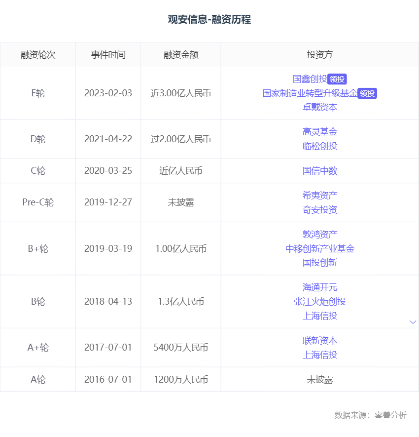The width and height of the screenshot is (419, 437).
Task: Open investor link 敦鸿资产
Action: 320,234
